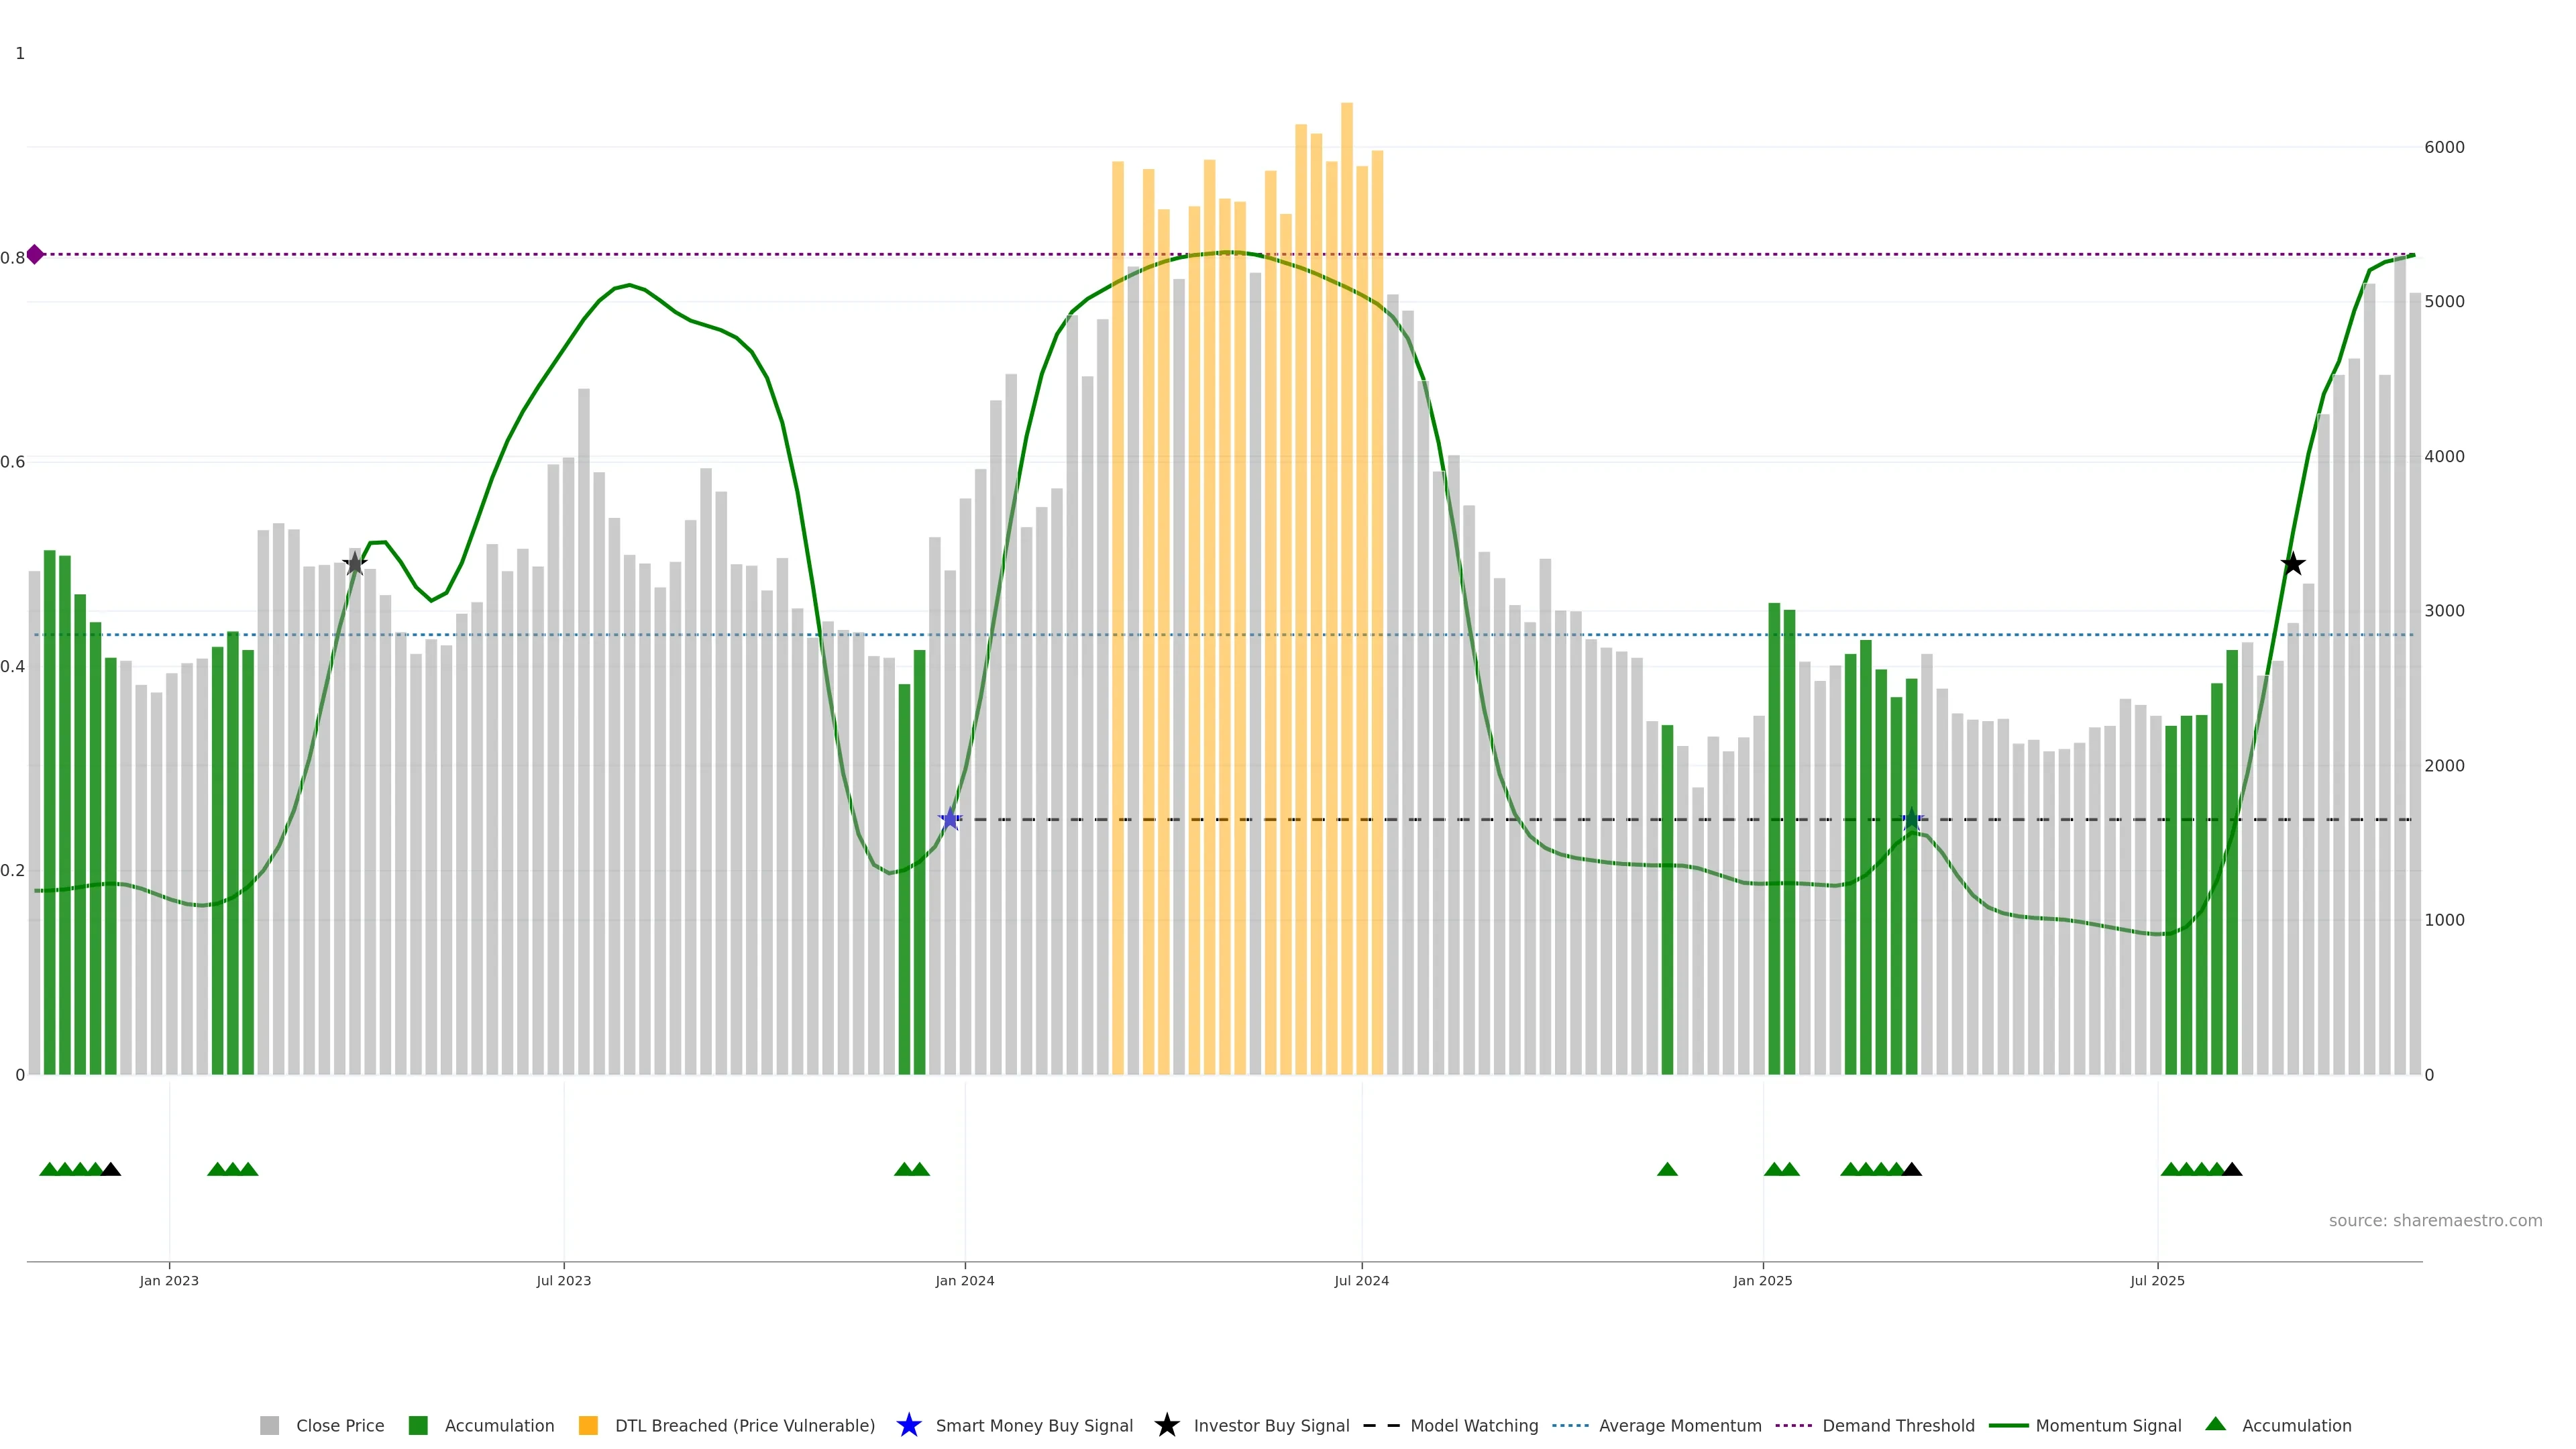The width and height of the screenshot is (2576, 1449).
Task: Click the green triangle legend icon for Accumulation
Action: [x=2215, y=1424]
